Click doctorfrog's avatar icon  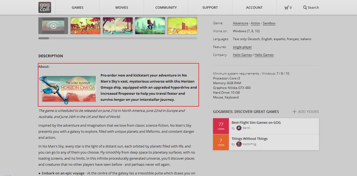pos(239,144)
